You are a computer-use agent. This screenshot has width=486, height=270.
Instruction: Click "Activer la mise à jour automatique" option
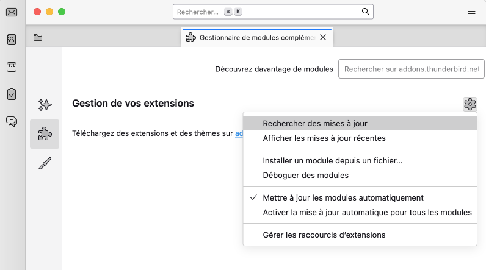pyautogui.click(x=367, y=213)
